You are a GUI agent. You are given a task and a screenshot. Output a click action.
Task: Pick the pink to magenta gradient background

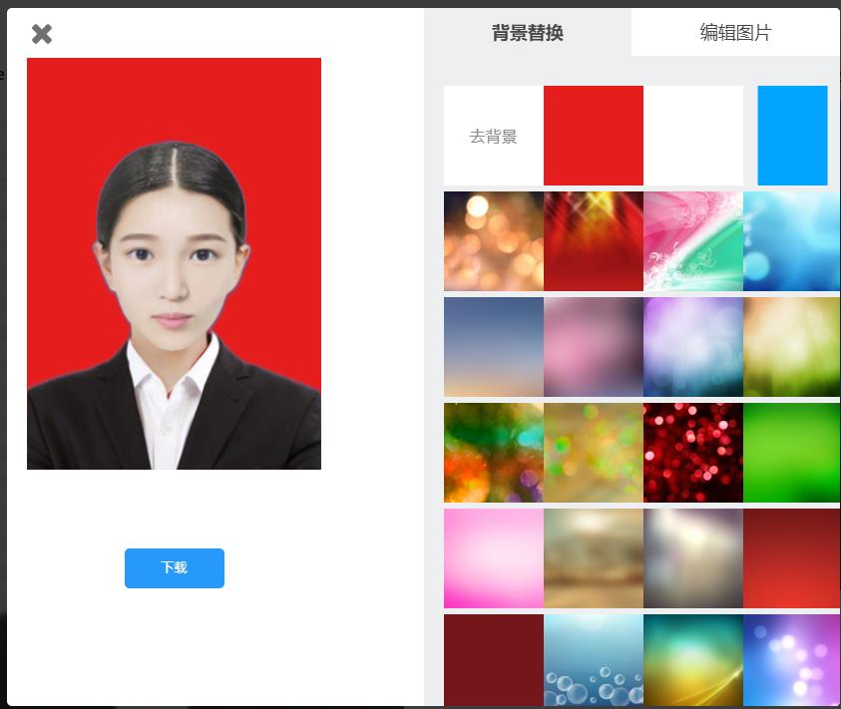click(494, 558)
